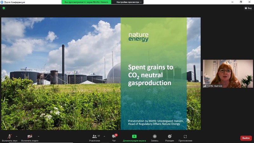Click the shared presentation slide area
254x143 pixels.
101,73
